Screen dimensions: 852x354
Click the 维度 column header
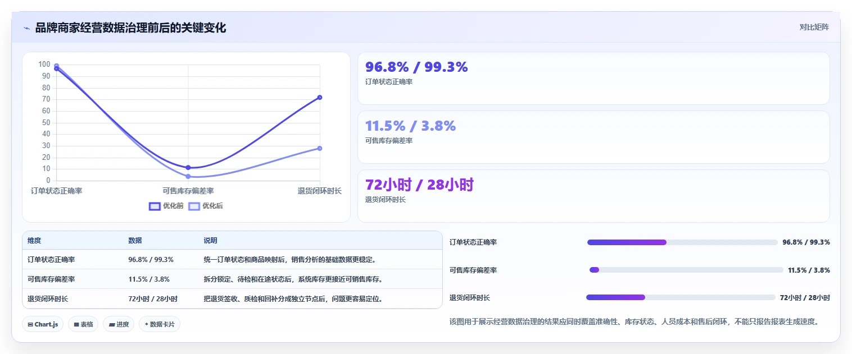pyautogui.click(x=34, y=241)
